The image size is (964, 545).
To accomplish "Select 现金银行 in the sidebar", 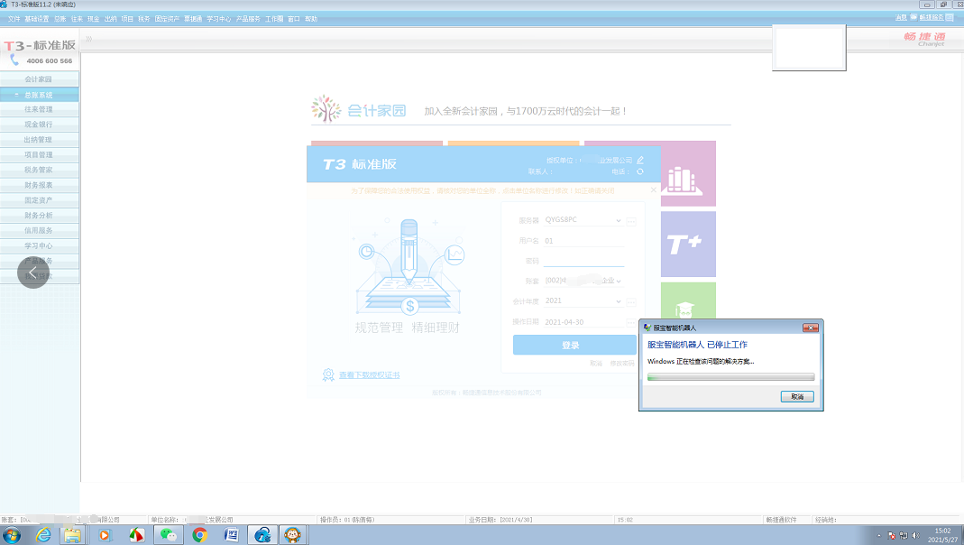I will 40,125.
